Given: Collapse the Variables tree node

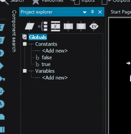Looking at the screenshot, I should tap(25, 71).
